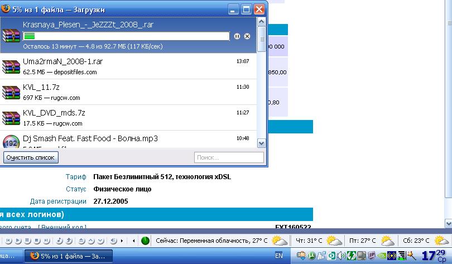Screen dimensions: 452x264
Task: Open current weather 'Сейчас: Переменная облачность'
Action: pos(222,241)
